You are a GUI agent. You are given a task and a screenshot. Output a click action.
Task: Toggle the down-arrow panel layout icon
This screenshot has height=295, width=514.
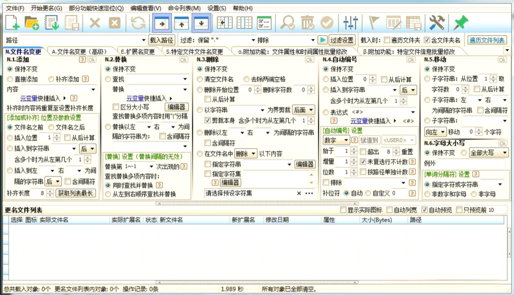tap(202, 23)
